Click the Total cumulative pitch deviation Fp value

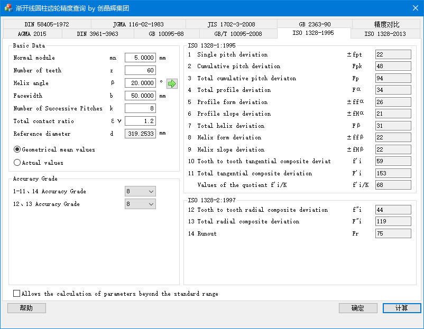[393, 78]
